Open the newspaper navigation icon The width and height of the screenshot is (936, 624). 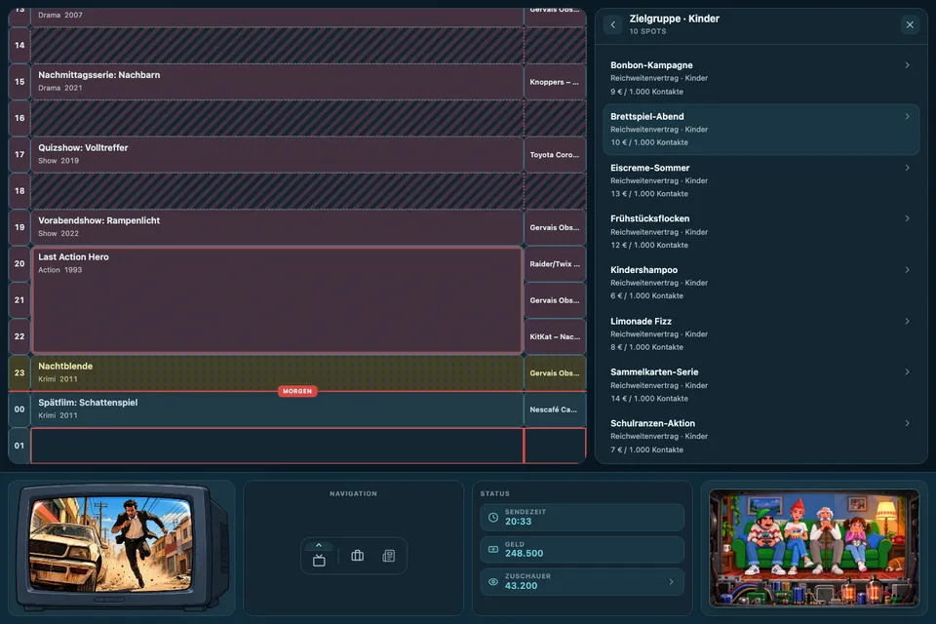coord(389,556)
